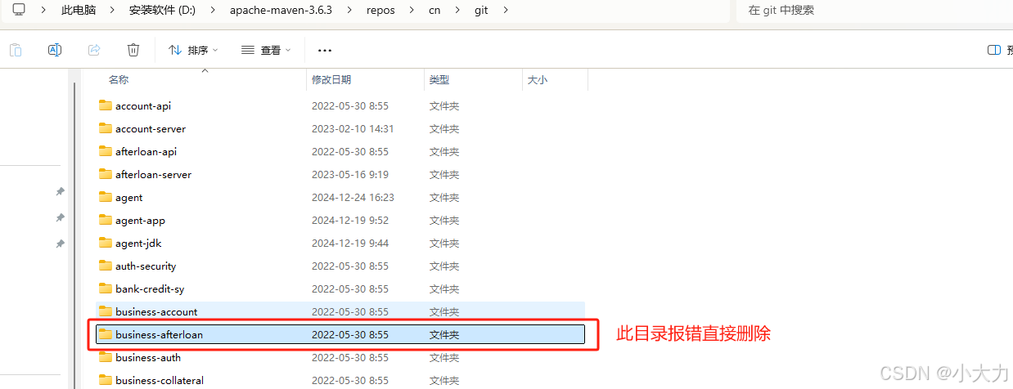Expand chevron after git in breadcrumb
The height and width of the screenshot is (389, 1013).
pos(505,10)
